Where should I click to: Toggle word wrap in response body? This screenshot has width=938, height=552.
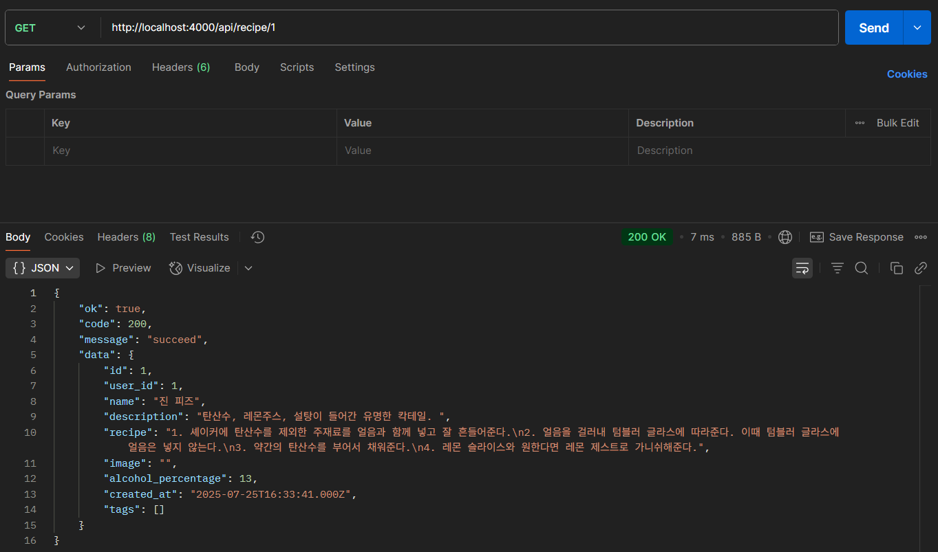point(802,268)
